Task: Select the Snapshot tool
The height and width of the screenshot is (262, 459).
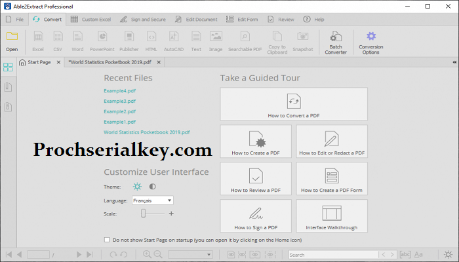Action: pos(303,37)
